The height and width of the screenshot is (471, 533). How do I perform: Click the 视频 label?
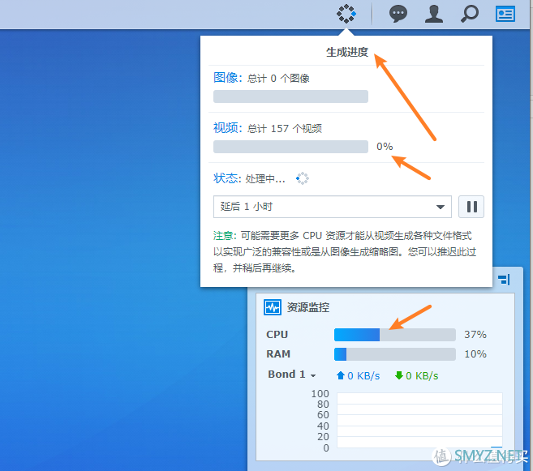tap(228, 128)
